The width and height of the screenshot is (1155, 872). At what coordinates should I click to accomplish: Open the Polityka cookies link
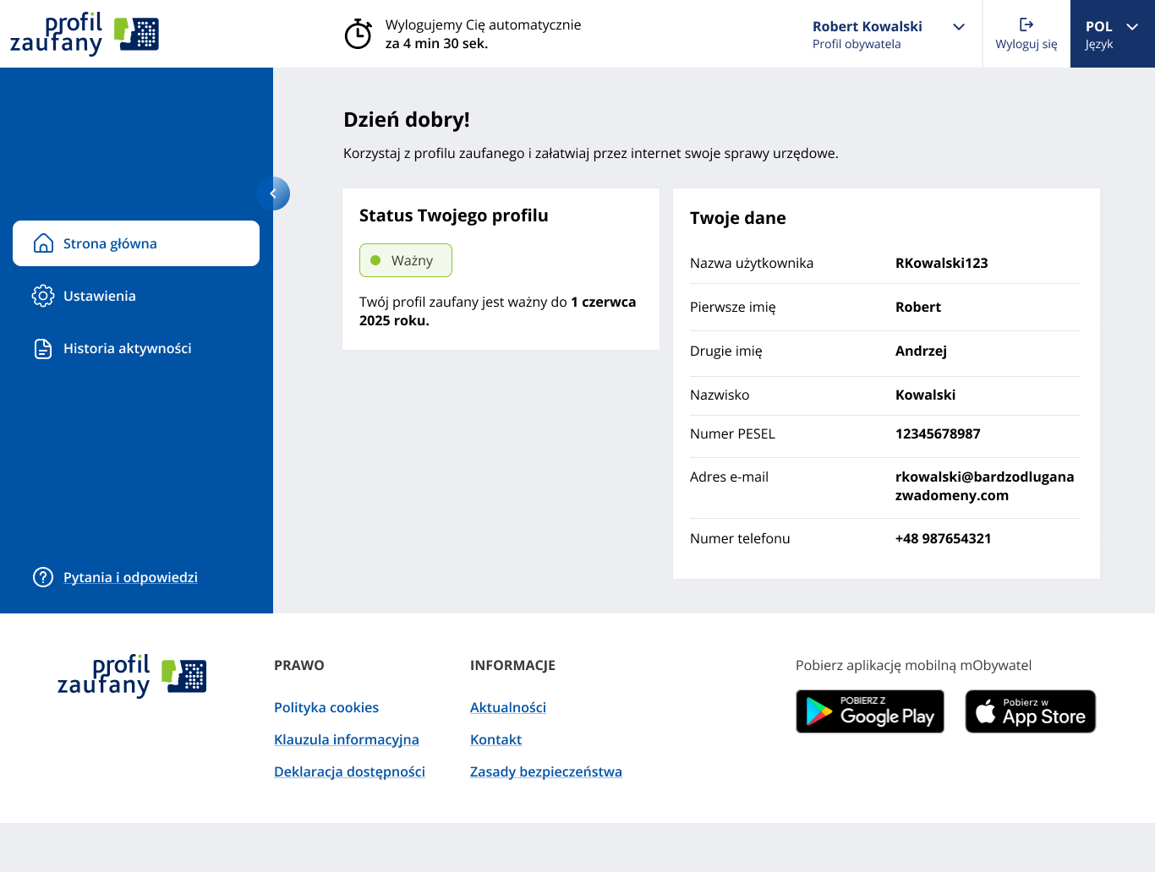click(x=326, y=707)
